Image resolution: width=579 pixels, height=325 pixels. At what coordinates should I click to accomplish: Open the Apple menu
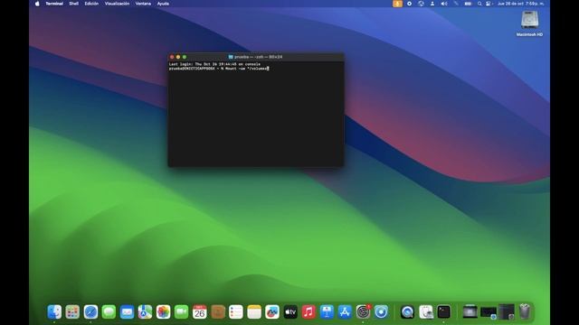(x=37, y=4)
